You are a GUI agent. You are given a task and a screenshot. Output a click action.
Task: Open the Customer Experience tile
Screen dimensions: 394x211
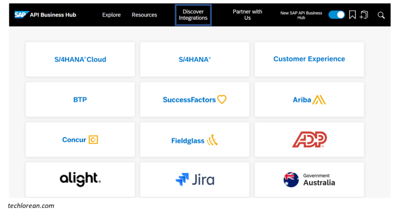(309, 59)
